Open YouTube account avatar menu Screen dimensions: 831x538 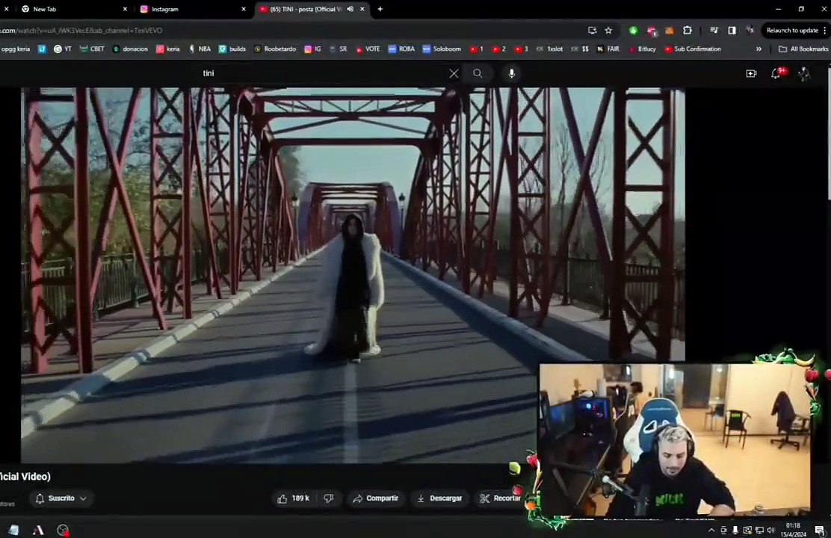(x=804, y=74)
